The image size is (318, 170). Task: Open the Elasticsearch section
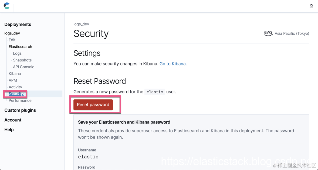[x=20, y=47]
